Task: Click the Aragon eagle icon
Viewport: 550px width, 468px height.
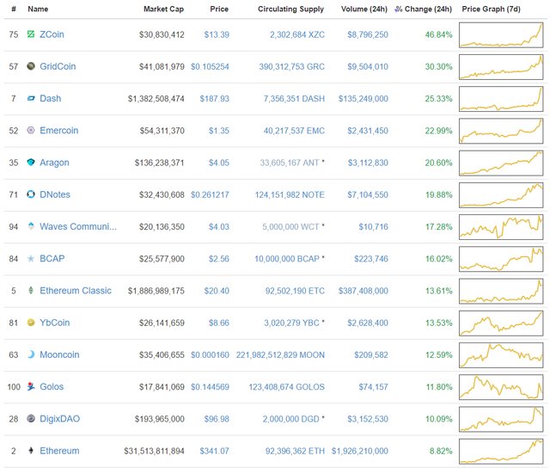Action: (31, 163)
